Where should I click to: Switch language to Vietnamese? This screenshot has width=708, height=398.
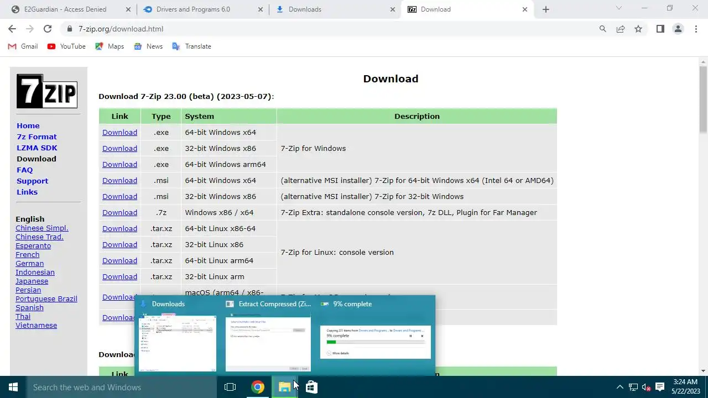[x=36, y=326]
